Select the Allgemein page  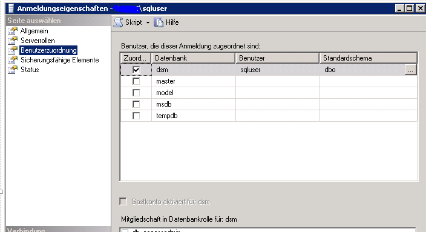click(34, 31)
